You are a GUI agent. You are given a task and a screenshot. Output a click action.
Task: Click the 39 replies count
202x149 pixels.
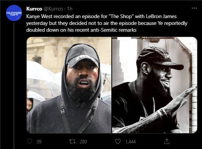coord(39,142)
